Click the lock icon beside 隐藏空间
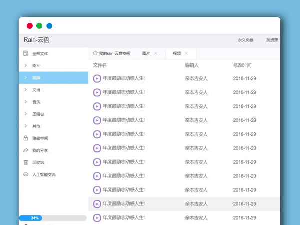Screen dimensions: 300x225 tap(26, 138)
